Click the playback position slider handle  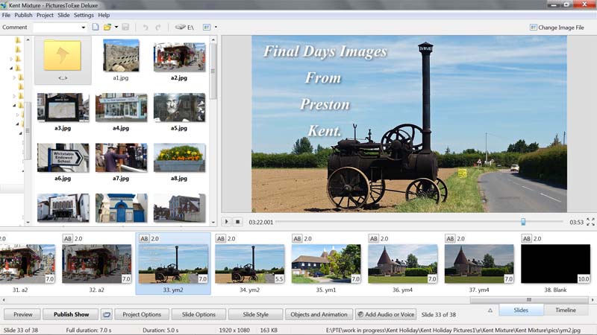tap(523, 221)
